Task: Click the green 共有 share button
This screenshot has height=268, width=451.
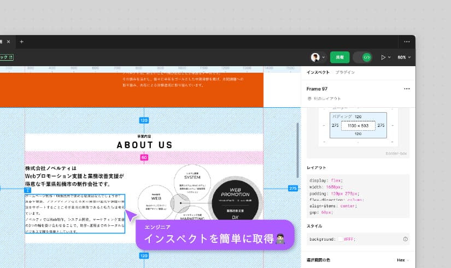Action: [x=339, y=57]
